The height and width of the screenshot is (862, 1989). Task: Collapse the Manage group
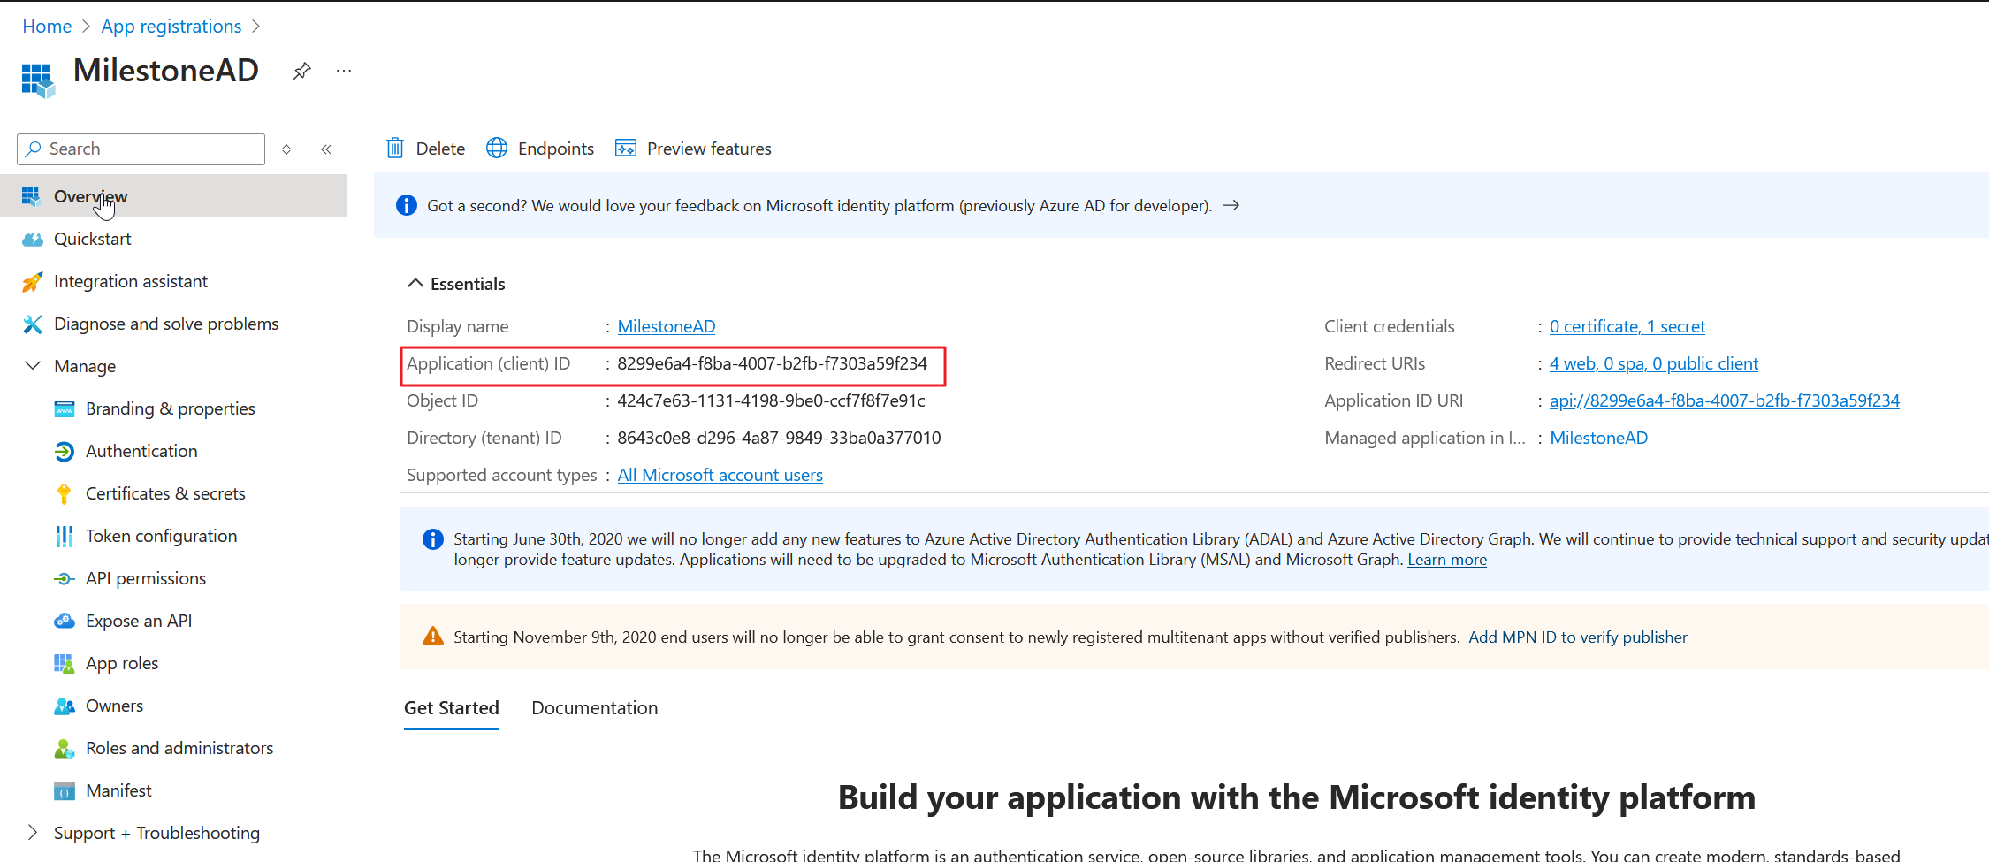click(33, 365)
